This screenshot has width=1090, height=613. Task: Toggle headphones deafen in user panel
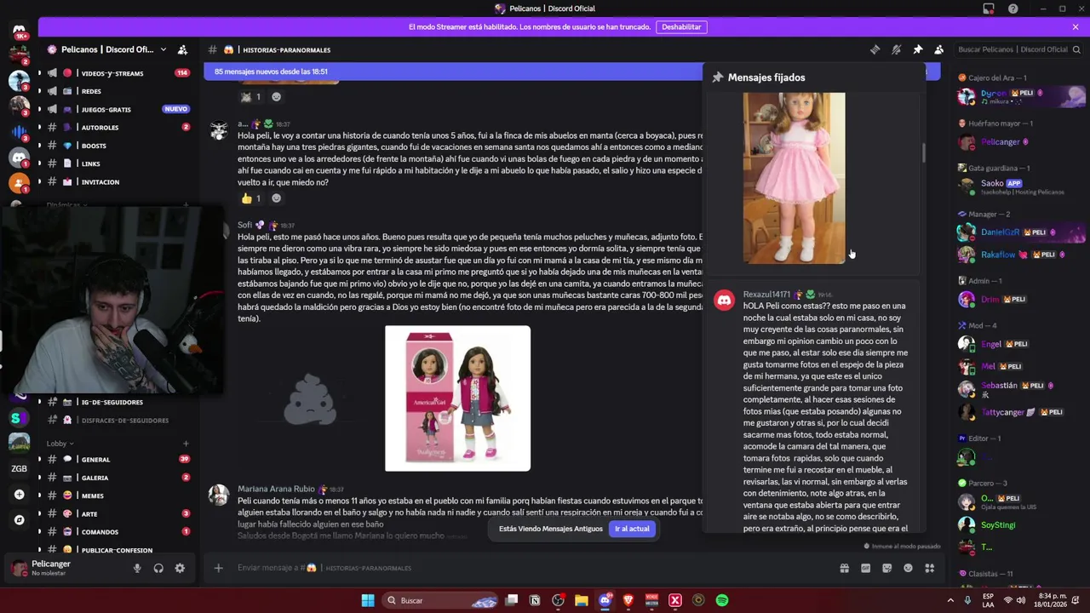158,568
